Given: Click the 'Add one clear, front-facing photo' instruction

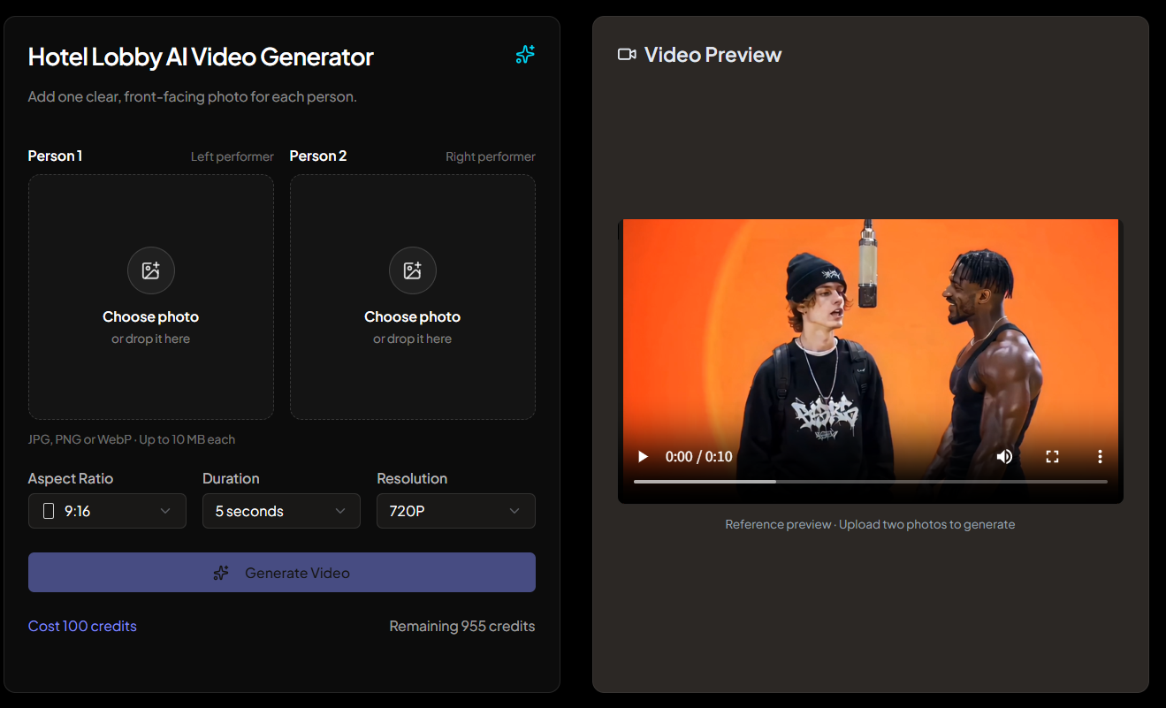Looking at the screenshot, I should pos(193,96).
